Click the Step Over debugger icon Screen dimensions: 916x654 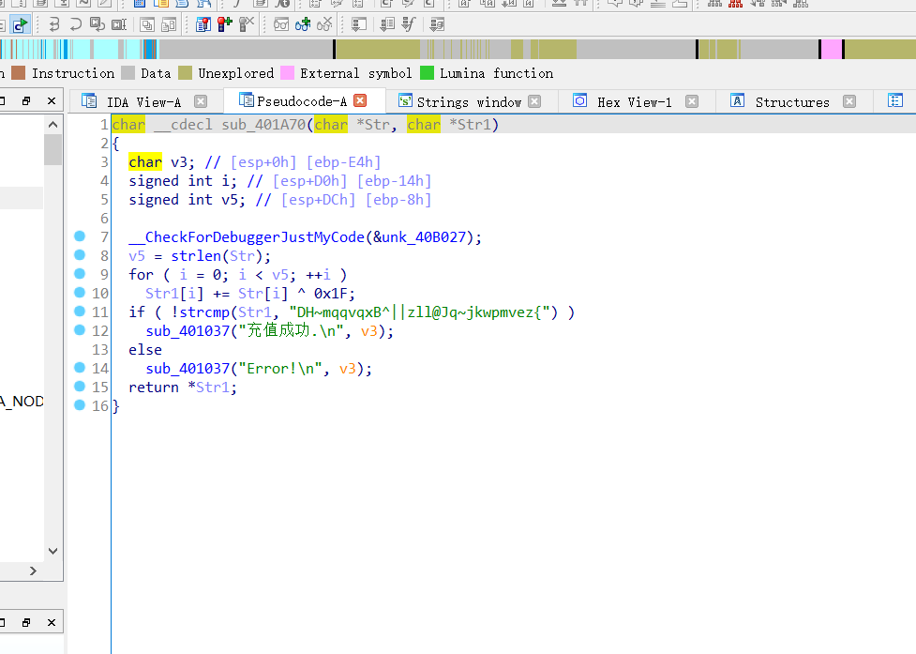click(x=75, y=24)
